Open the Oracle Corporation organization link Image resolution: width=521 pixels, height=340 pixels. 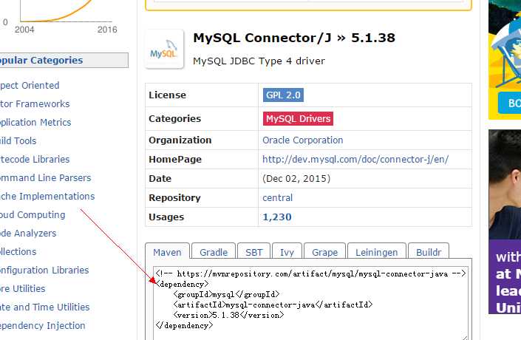click(x=303, y=140)
